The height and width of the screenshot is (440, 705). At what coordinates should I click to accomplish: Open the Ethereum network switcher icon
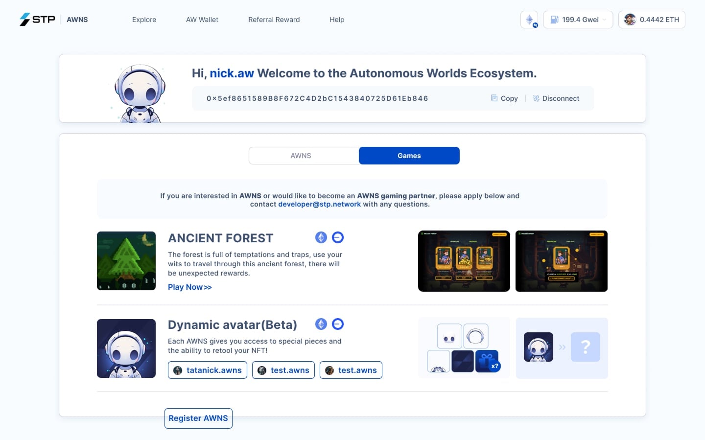point(529,20)
